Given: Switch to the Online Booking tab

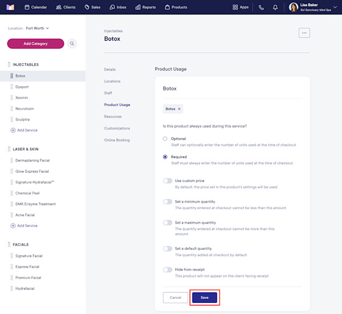Looking at the screenshot, I should (x=117, y=140).
